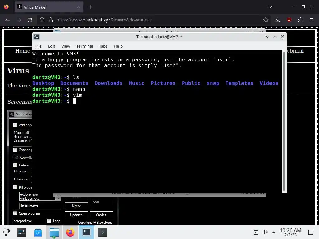Open the clock showing 10:26 AM
The width and height of the screenshot is (319, 239).
(x=290, y=232)
